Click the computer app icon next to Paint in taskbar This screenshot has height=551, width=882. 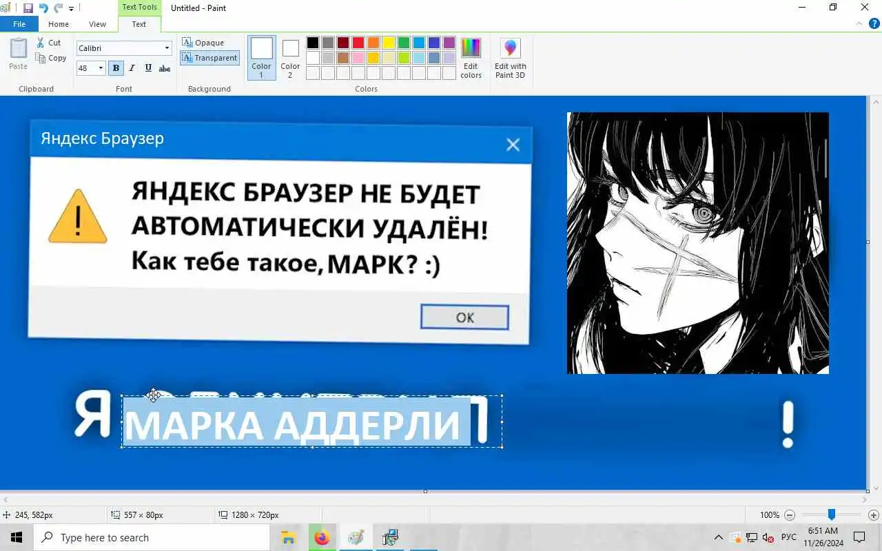point(390,537)
